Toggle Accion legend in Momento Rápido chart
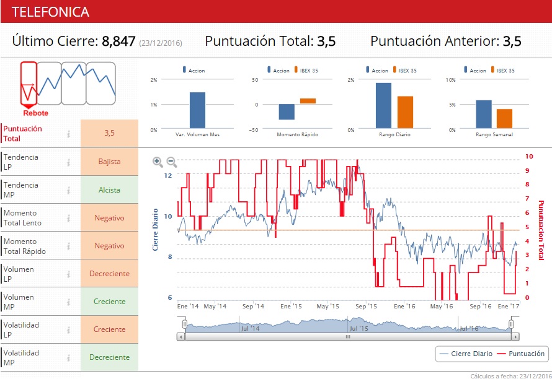Screen dimensions: 552x379 click(x=278, y=71)
